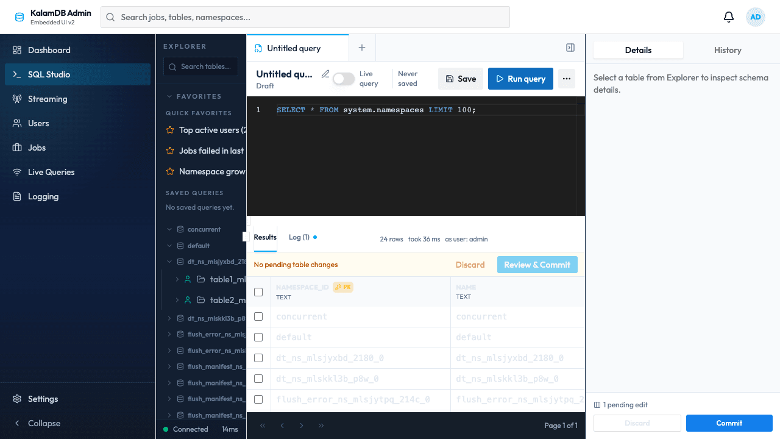Tick the checkbox on the concurrent row
This screenshot has width=780, height=439.
tap(258, 316)
